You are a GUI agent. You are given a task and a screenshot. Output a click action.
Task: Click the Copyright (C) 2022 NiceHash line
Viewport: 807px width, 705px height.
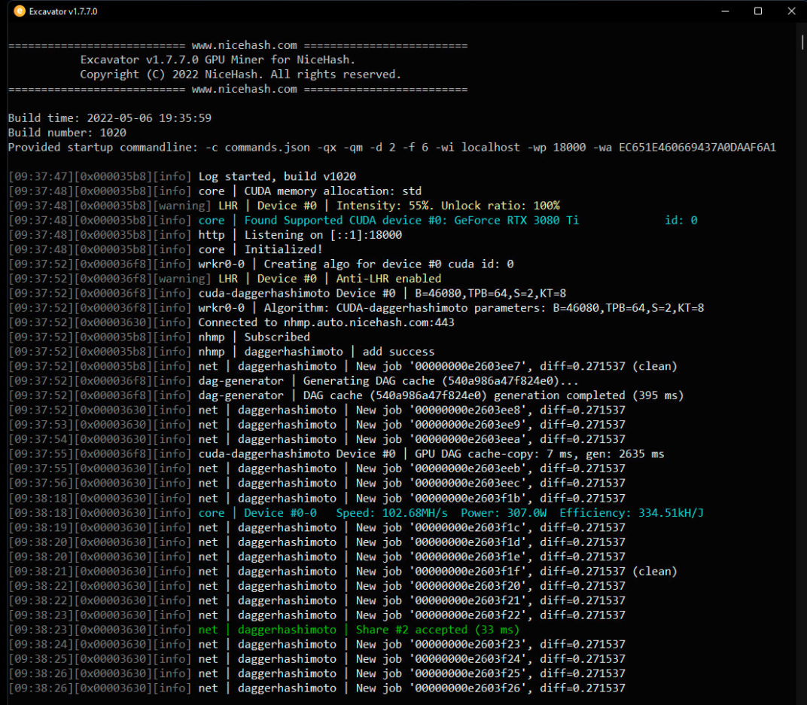(x=240, y=74)
